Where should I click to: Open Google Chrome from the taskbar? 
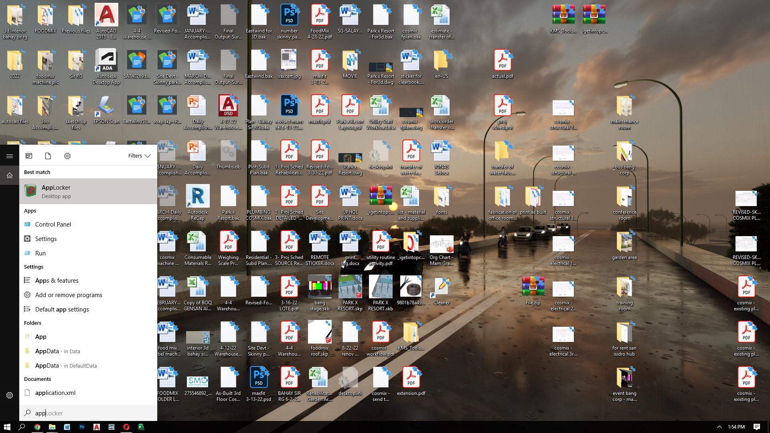37,427
